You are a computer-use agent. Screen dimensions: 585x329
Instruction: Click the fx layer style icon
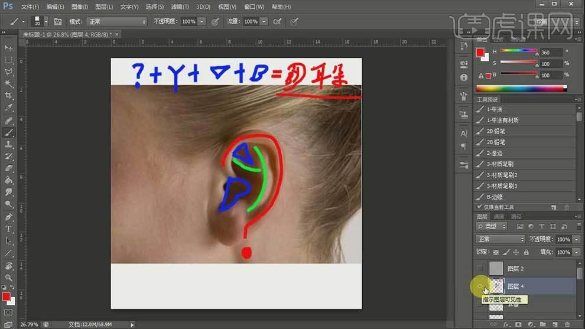(x=506, y=324)
